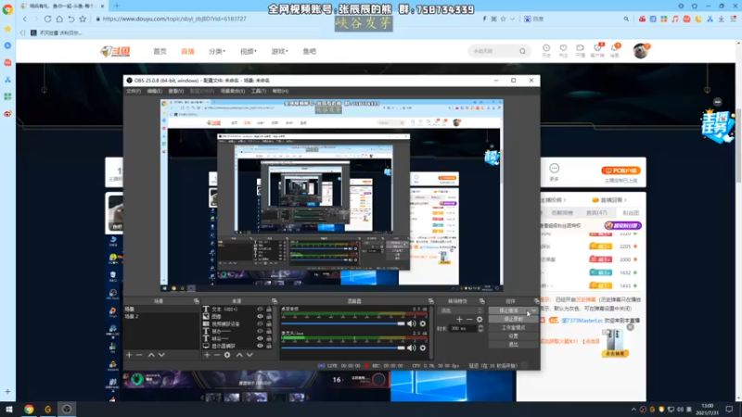742x417 pixels.
Task: Open 游戏 dropdown in Douyu navigation
Action: [x=279, y=51]
